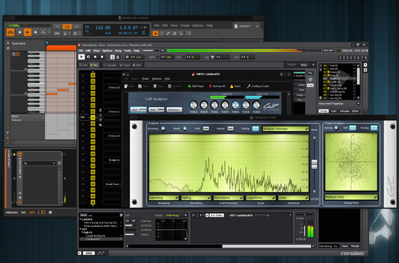Switch to Renoise Plugin tab
This screenshot has width=399, height=263.
125,65
